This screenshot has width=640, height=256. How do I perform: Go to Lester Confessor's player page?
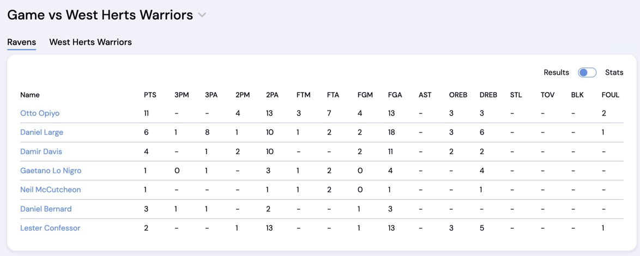click(x=50, y=228)
